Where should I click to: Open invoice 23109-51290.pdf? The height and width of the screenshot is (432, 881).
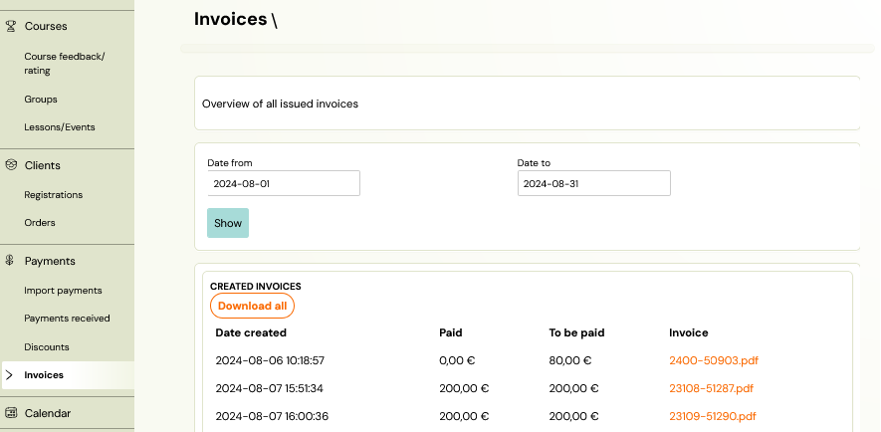(713, 416)
